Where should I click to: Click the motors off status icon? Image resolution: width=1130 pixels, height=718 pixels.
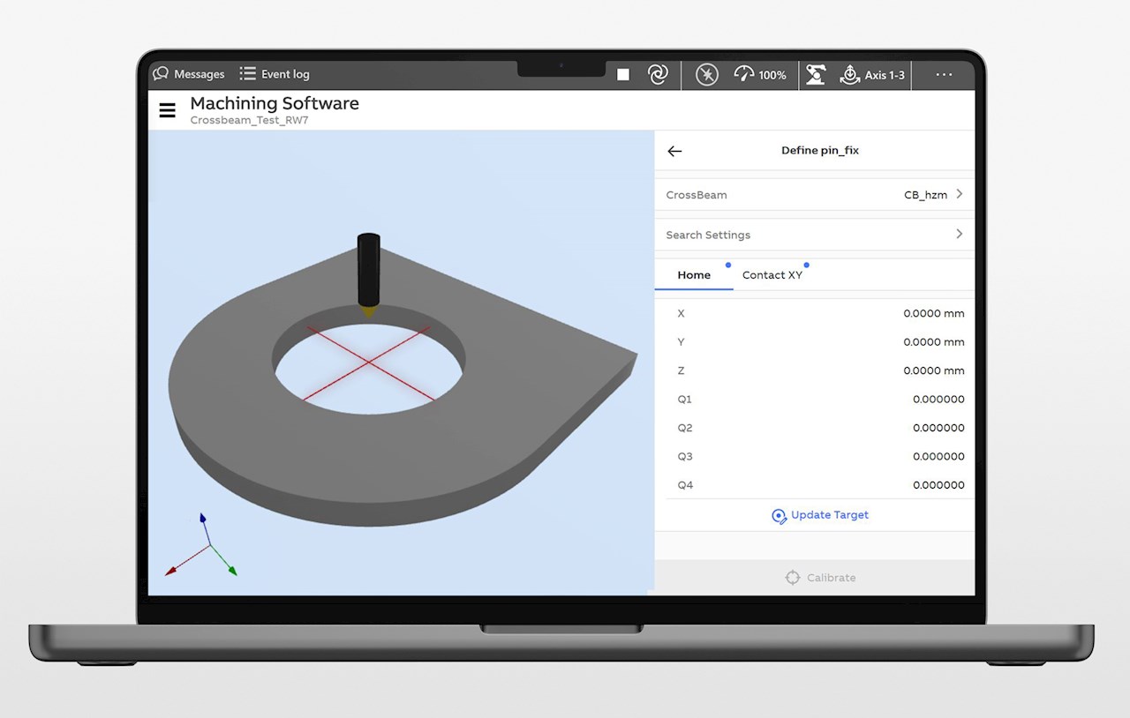point(707,75)
